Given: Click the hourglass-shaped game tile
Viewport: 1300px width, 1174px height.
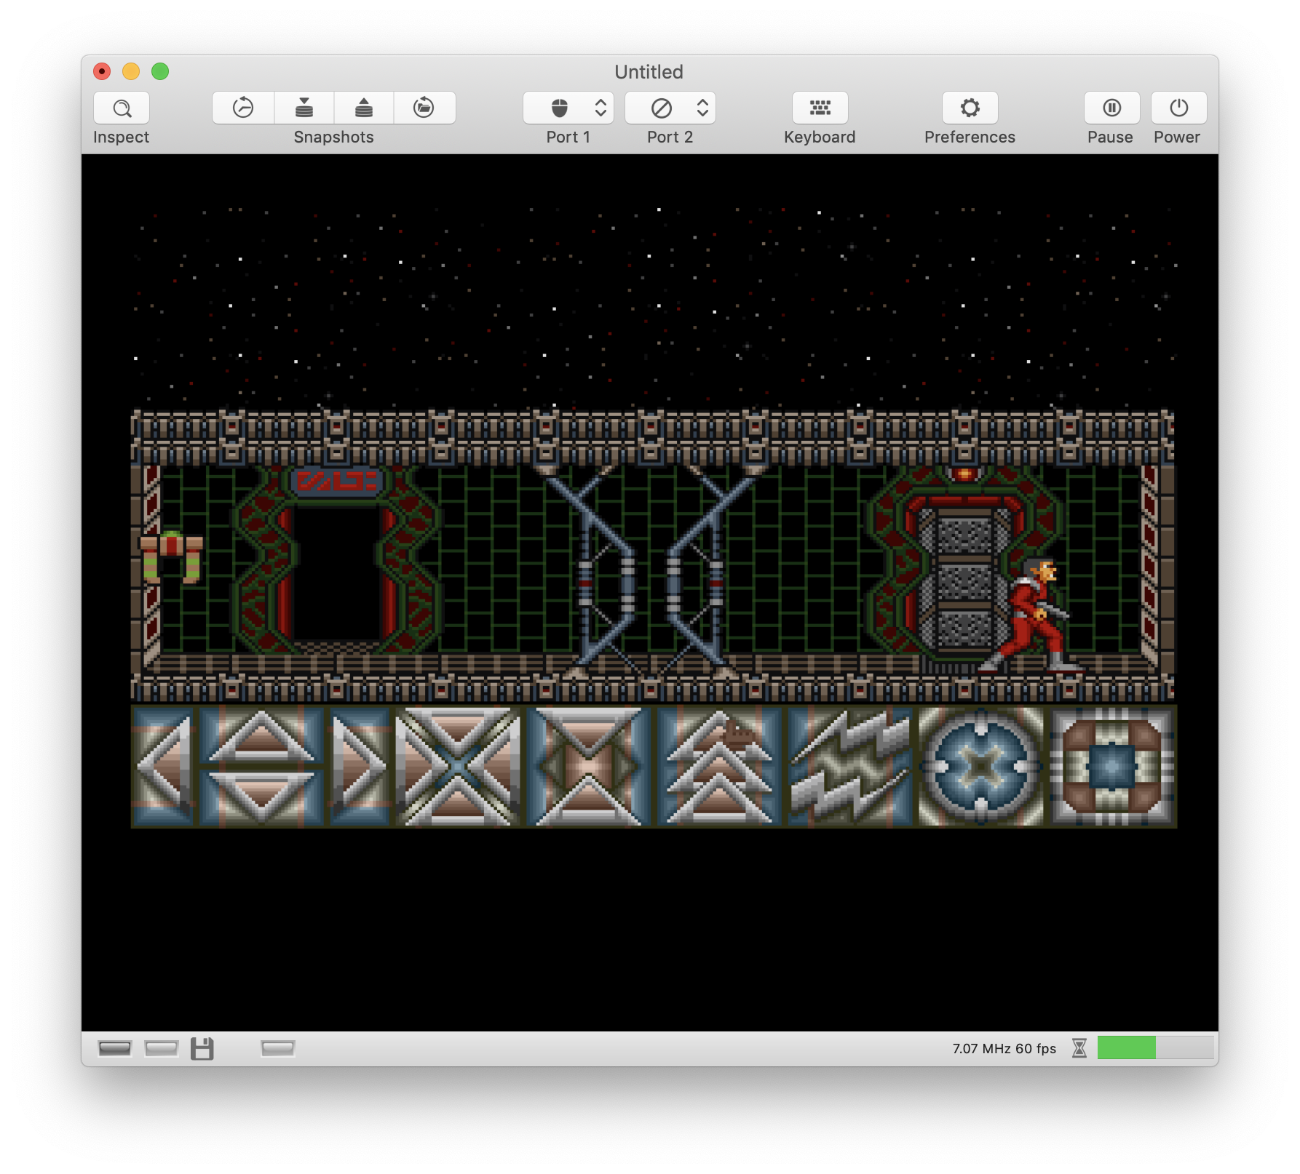Looking at the screenshot, I should pos(588,767).
